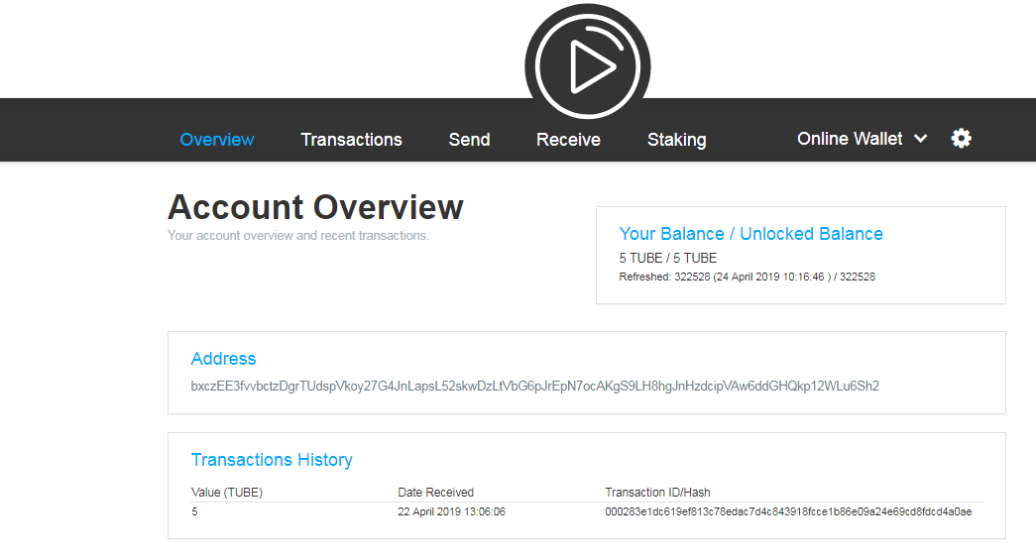Open the Online Wallet menu label
This screenshot has width=1036, height=559.
coord(849,139)
